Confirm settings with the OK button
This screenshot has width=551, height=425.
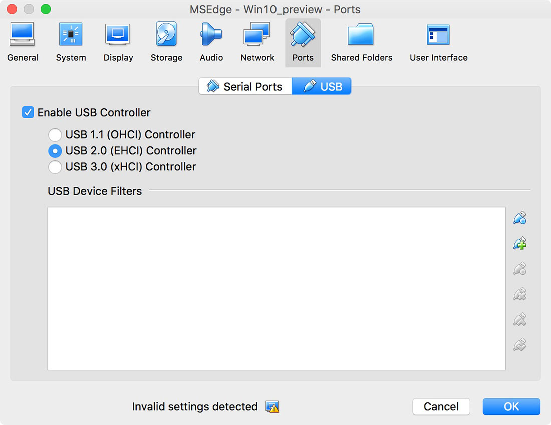pyautogui.click(x=511, y=407)
